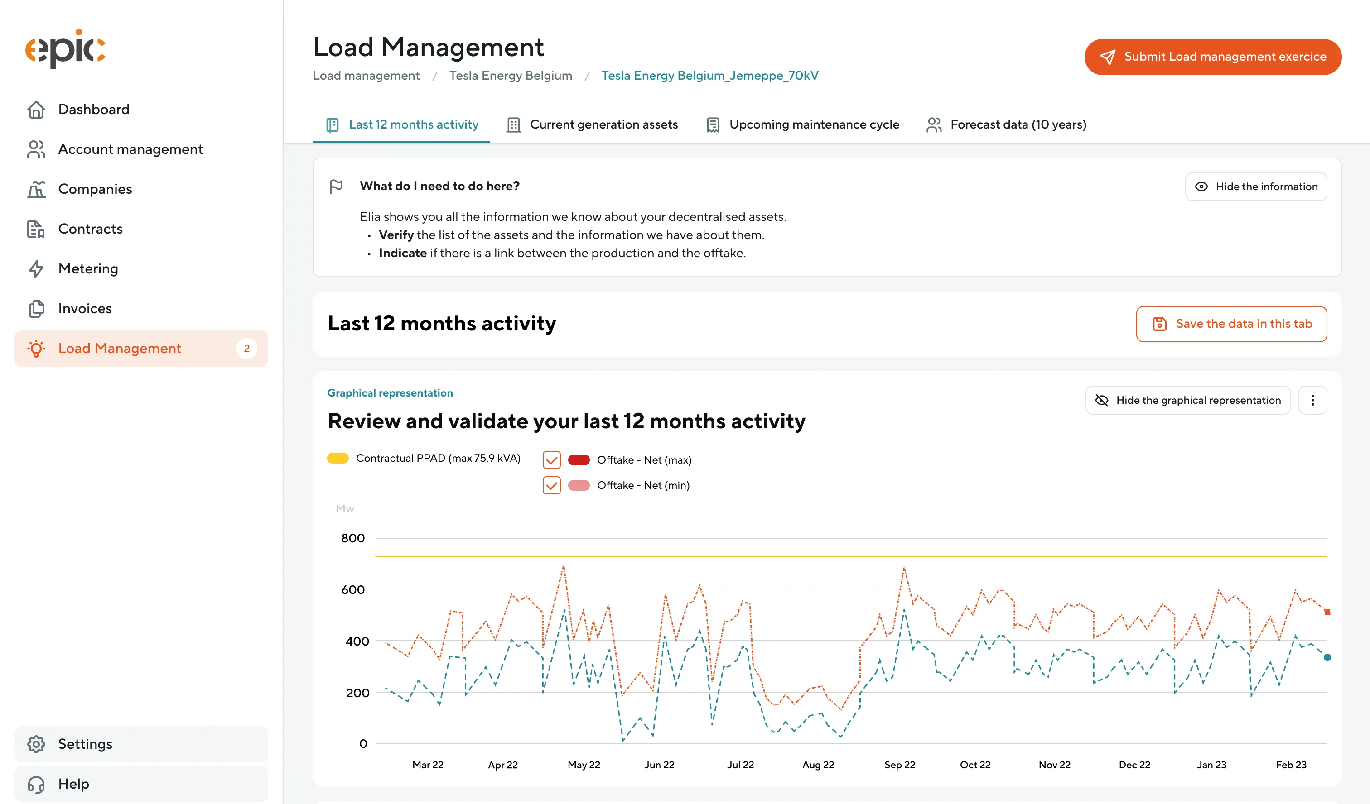
Task: Uncheck the Offtake - Net (min) checkbox
Action: pyautogui.click(x=551, y=486)
